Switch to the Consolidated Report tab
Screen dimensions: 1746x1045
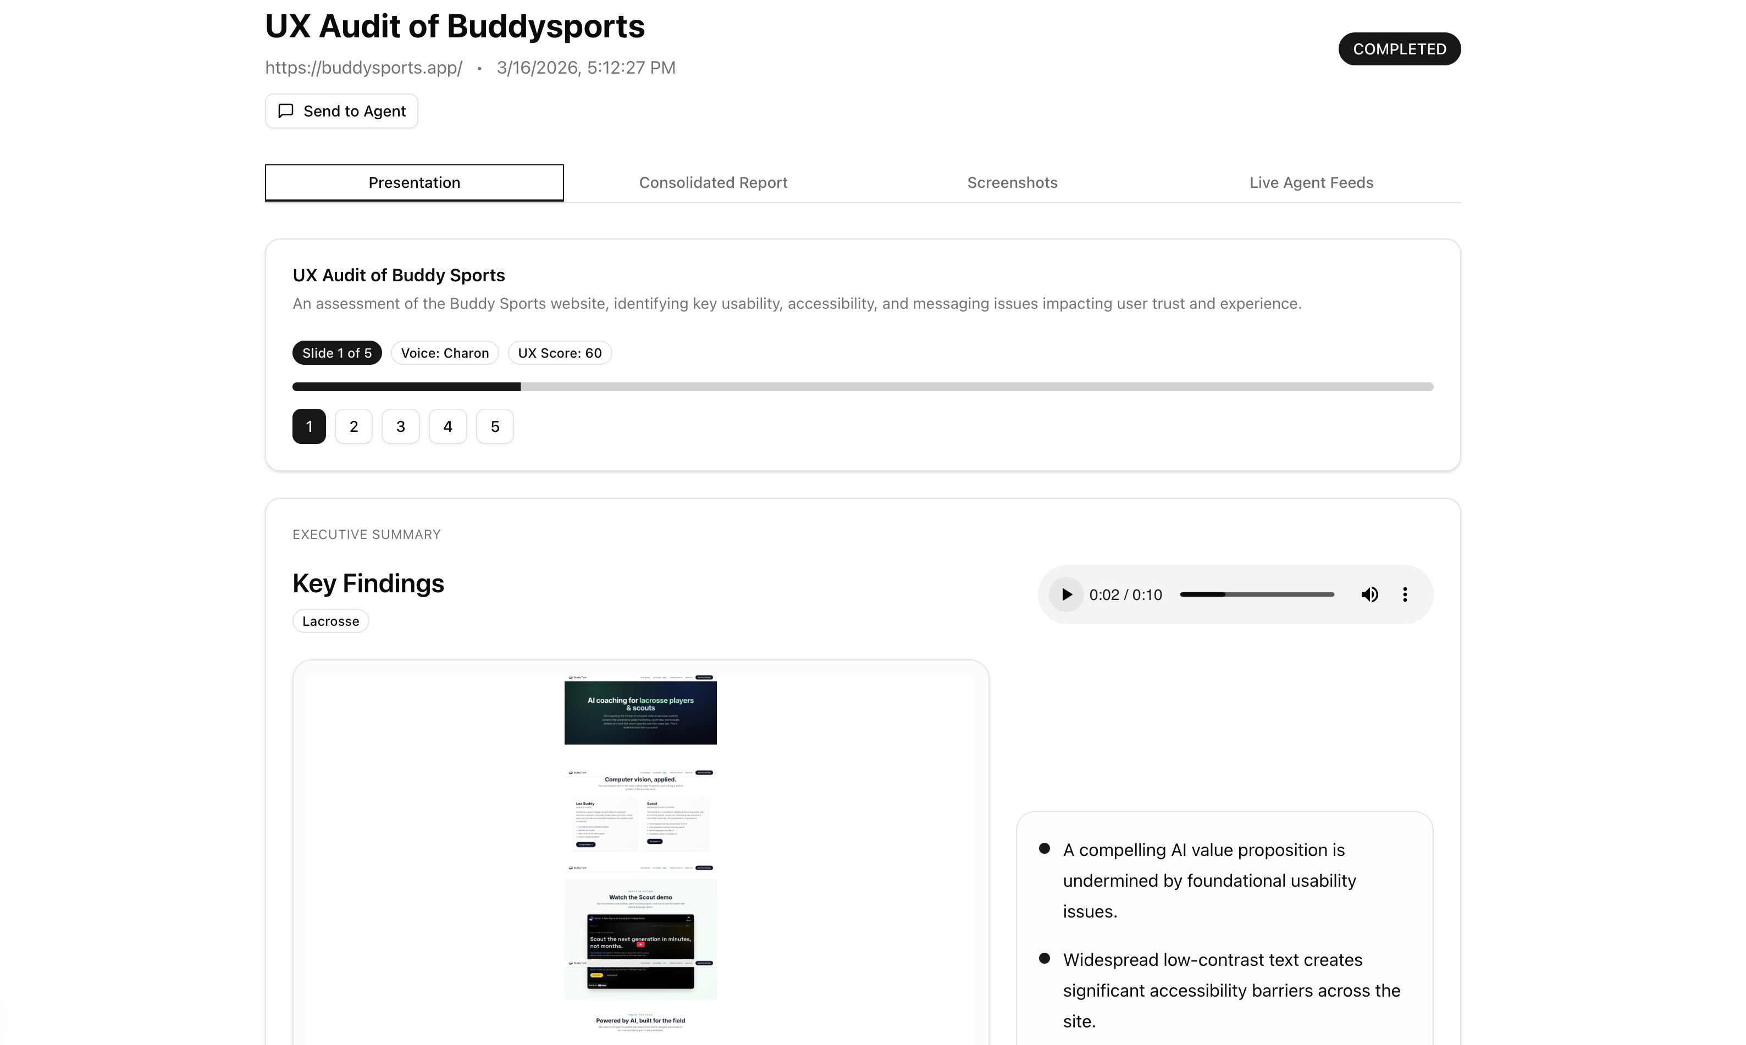tap(712, 182)
